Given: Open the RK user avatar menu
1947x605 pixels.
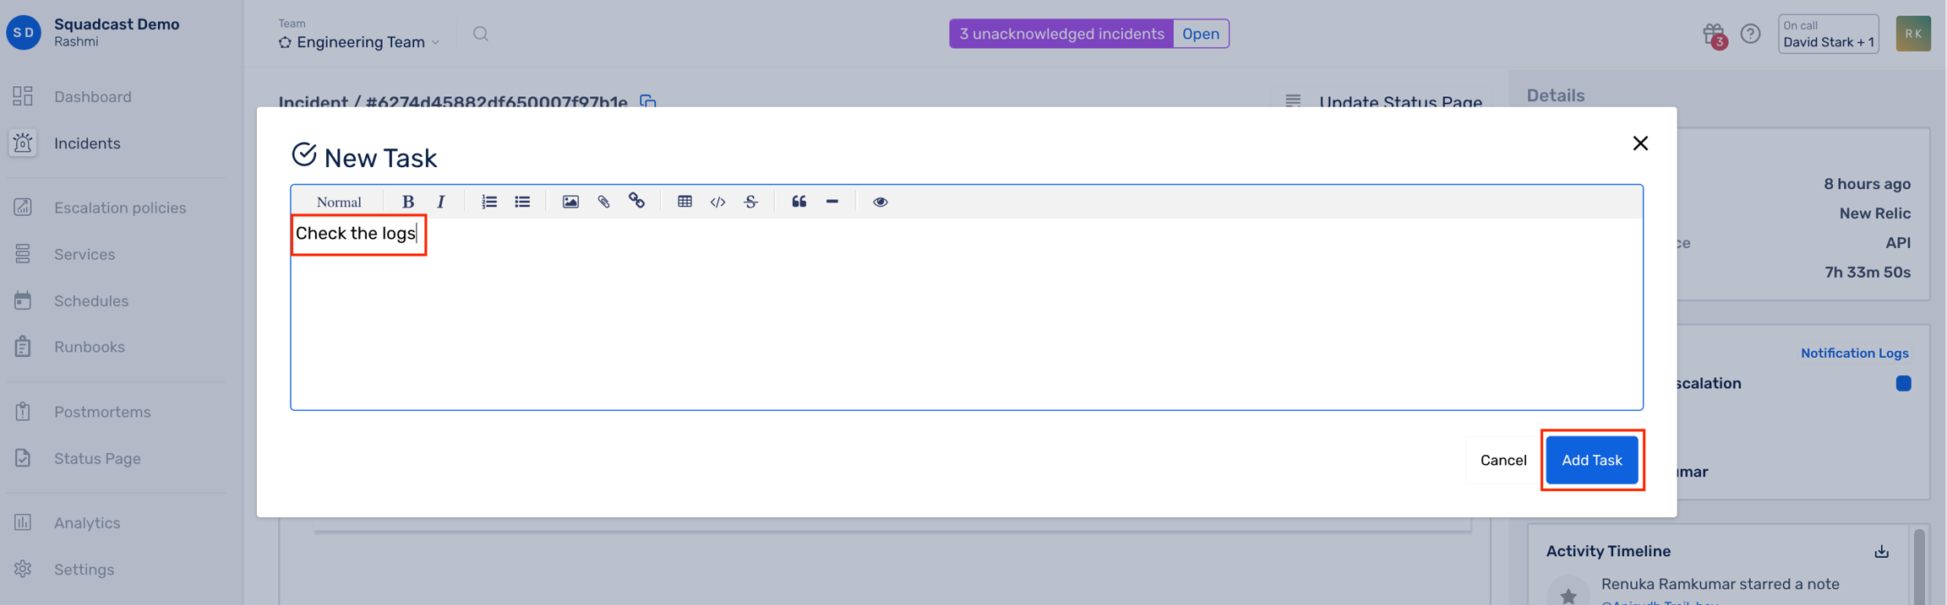Looking at the screenshot, I should (1913, 34).
